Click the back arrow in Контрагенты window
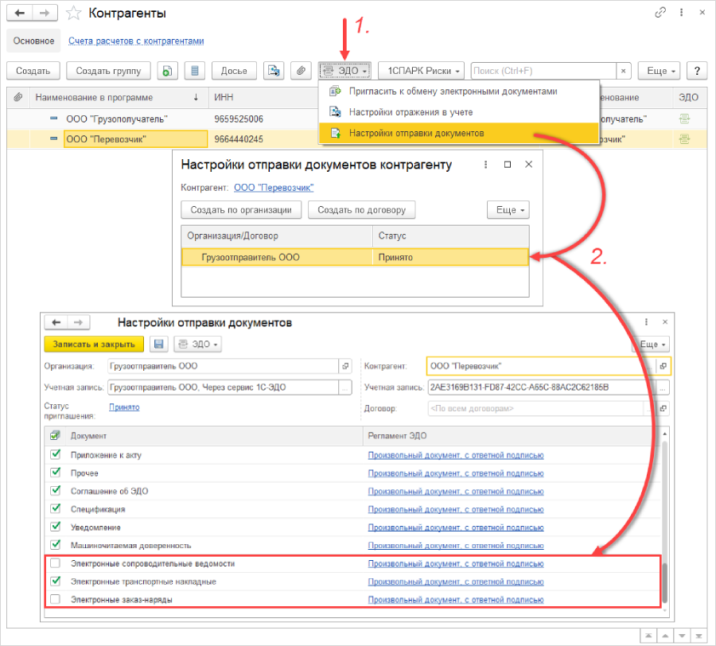This screenshot has height=646, width=716. [20, 14]
